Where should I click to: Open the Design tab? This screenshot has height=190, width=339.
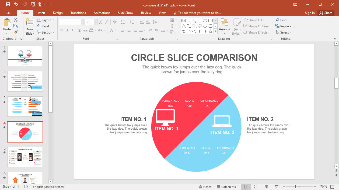(58, 13)
